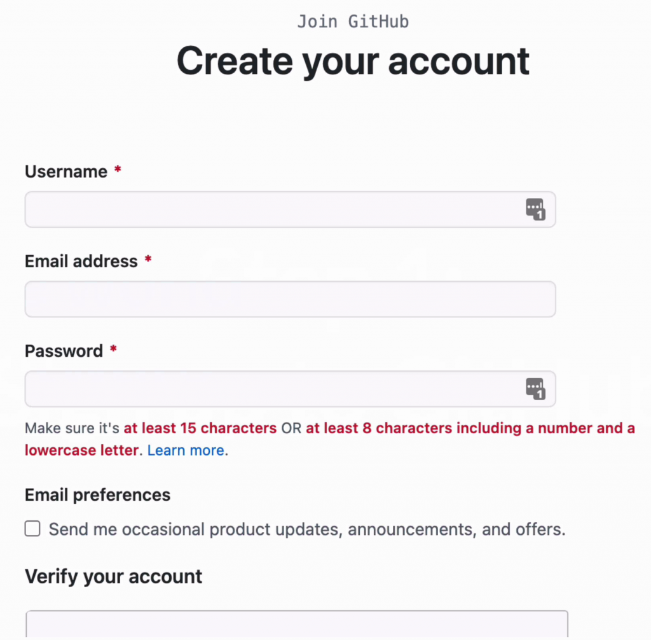Open the Learn more link
Screen dimensions: 651x640
[186, 450]
